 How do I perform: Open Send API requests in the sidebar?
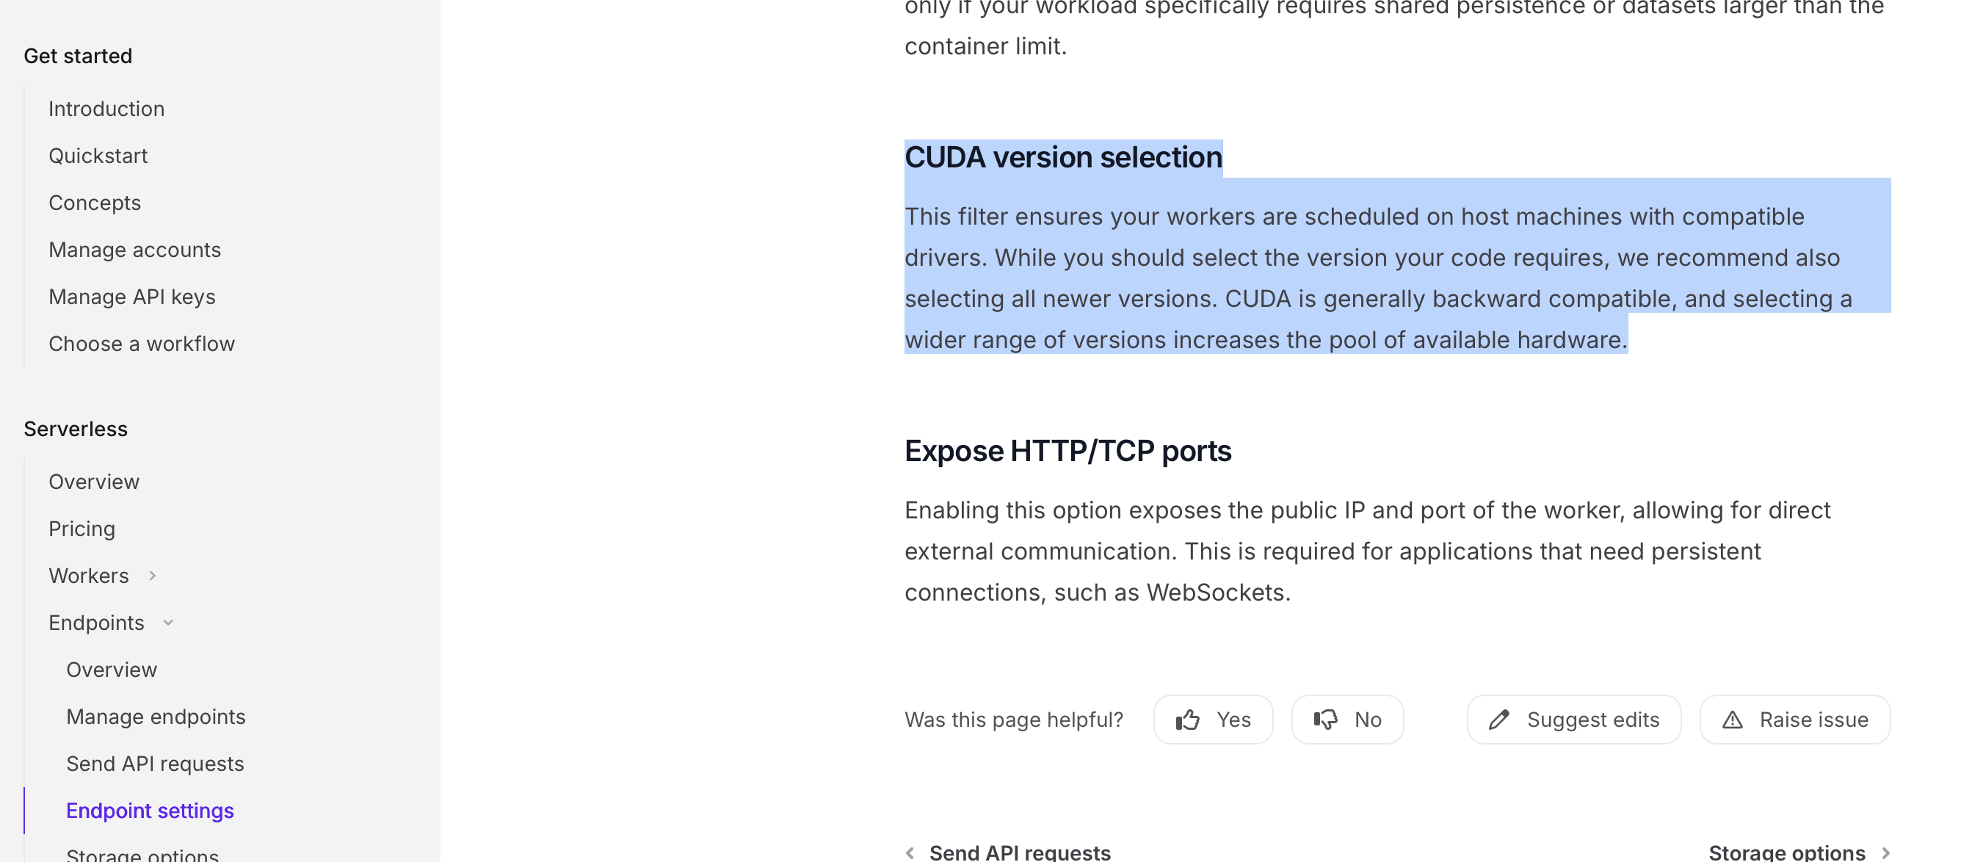pos(155,764)
